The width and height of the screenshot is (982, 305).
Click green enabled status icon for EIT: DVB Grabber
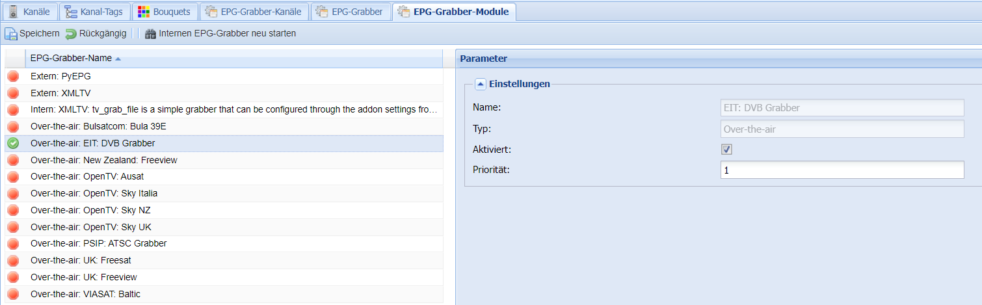(x=13, y=143)
